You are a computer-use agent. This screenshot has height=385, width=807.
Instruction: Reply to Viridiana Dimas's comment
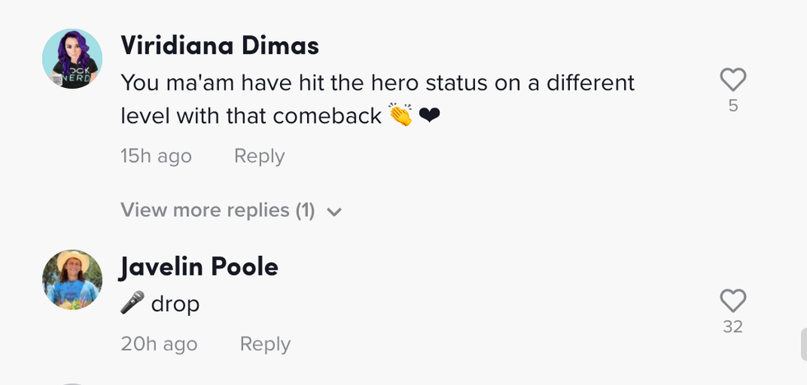259,156
